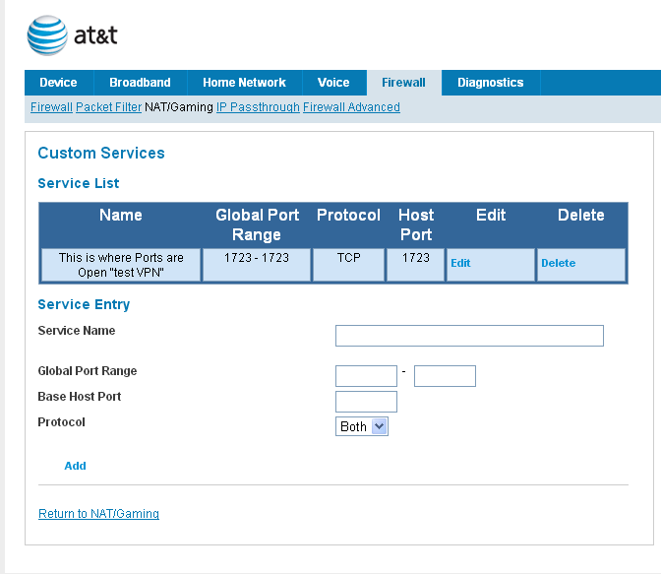Image resolution: width=661 pixels, height=574 pixels.
Task: Go to Packet Filter sub-page
Action: pos(108,107)
